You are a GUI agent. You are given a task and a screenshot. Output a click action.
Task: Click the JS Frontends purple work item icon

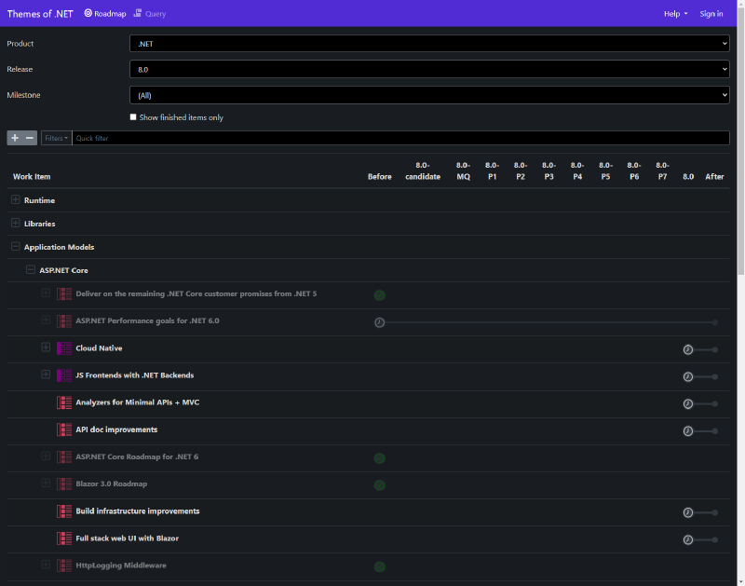click(64, 375)
